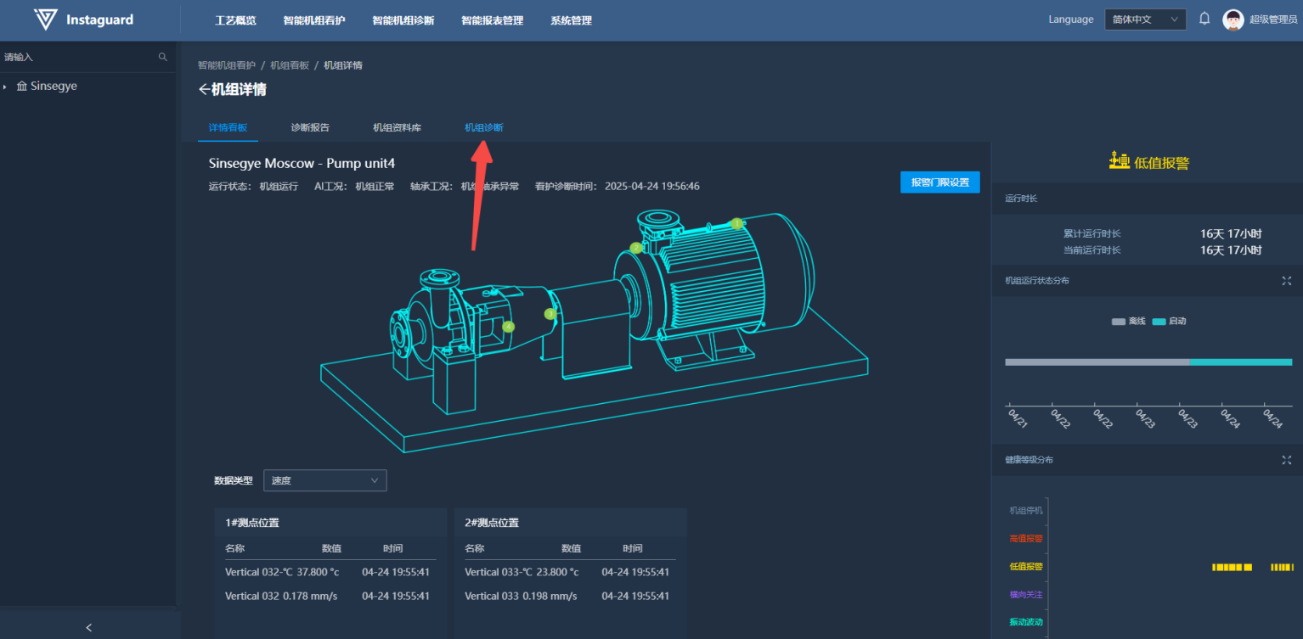Switch to the 机组诊断 tab
This screenshot has width=1303, height=639.
pyautogui.click(x=483, y=127)
